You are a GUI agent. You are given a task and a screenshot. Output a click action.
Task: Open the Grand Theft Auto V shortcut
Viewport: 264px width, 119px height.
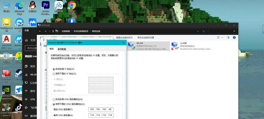click(7, 110)
